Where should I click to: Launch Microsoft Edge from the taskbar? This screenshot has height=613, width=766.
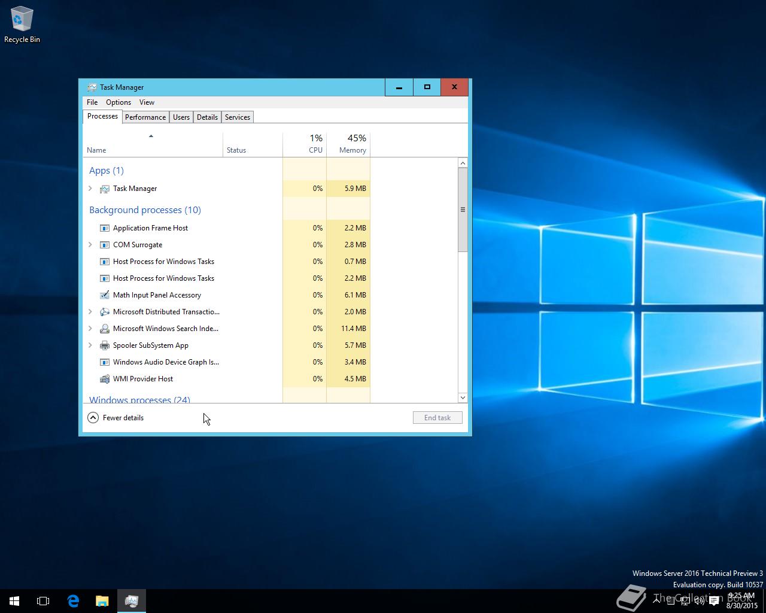pos(73,601)
